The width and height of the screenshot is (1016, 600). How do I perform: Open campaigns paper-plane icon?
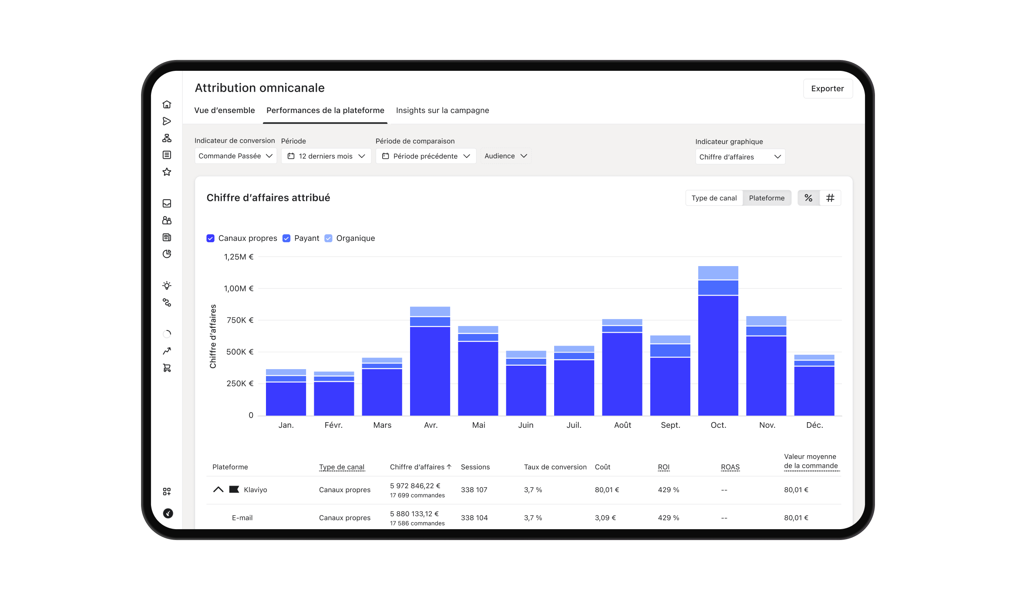[167, 121]
